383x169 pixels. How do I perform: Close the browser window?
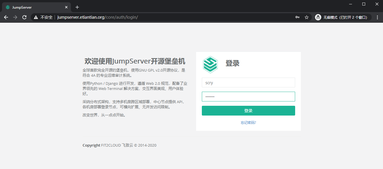[377, 4]
